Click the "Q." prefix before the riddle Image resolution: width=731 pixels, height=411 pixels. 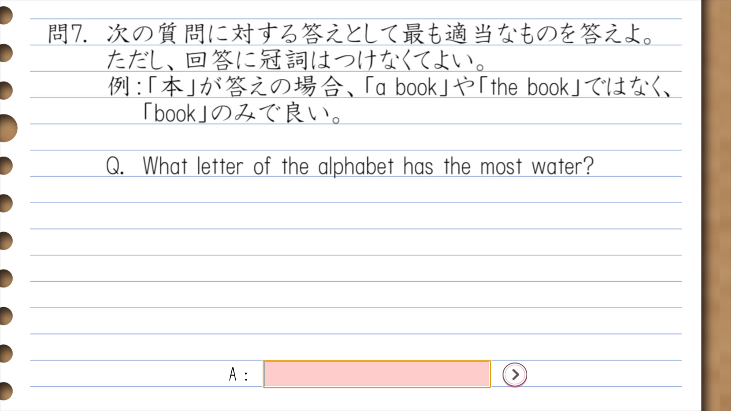[115, 166]
